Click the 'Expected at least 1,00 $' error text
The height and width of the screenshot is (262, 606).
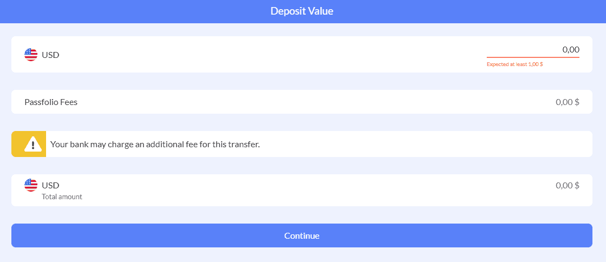pos(514,64)
